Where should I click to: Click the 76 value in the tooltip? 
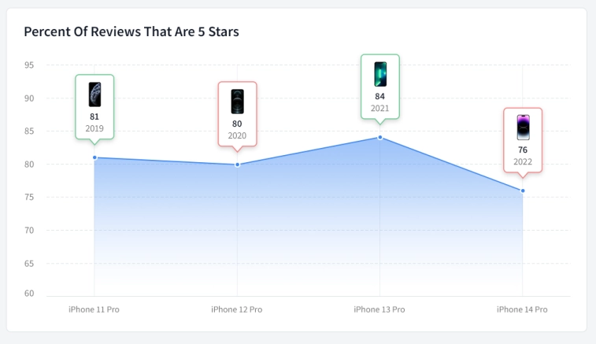(523, 150)
